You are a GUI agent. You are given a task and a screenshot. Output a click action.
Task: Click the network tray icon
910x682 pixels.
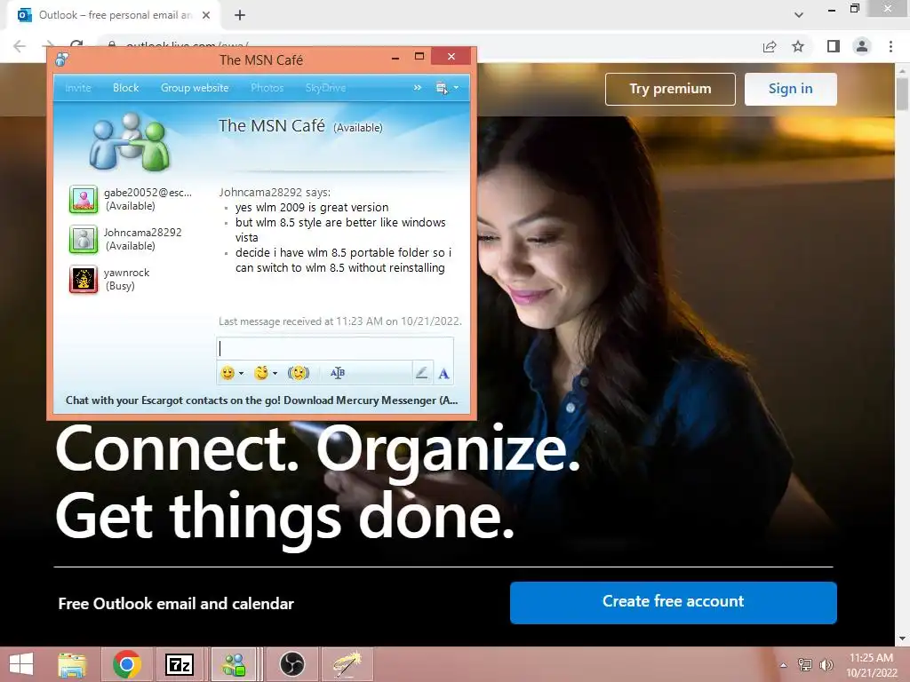(x=805, y=665)
